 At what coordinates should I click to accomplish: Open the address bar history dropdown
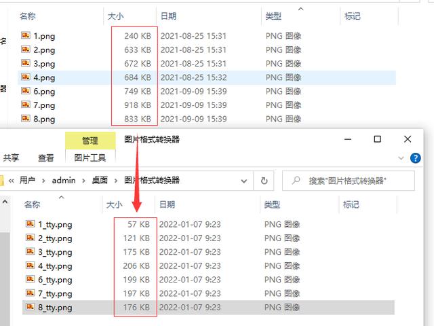(x=244, y=181)
